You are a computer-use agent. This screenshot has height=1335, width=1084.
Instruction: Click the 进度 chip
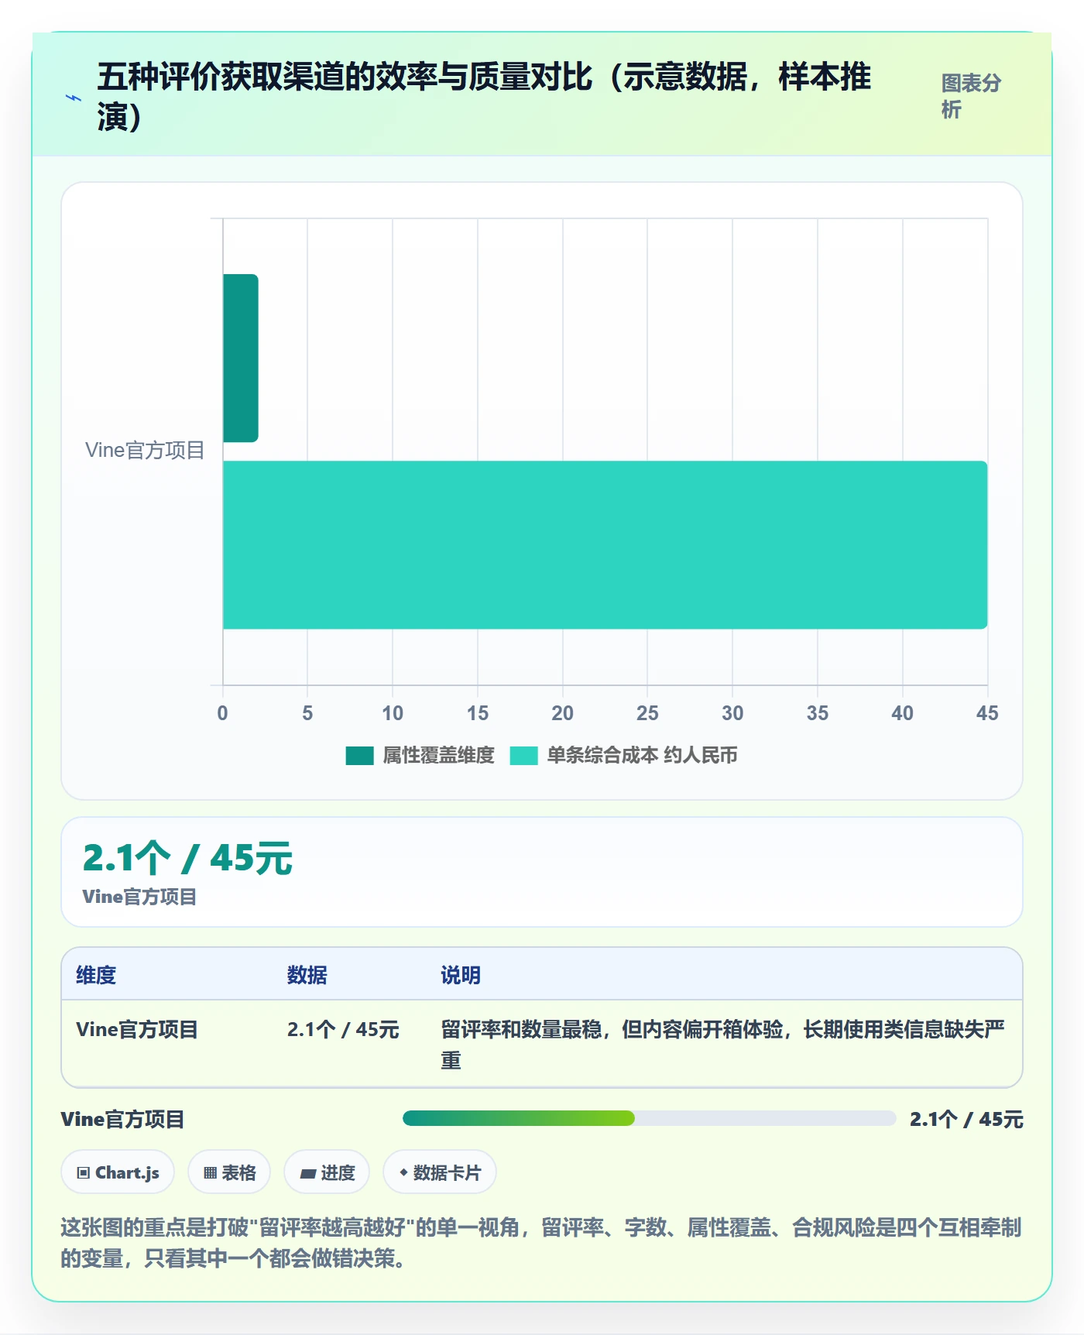click(x=327, y=1172)
